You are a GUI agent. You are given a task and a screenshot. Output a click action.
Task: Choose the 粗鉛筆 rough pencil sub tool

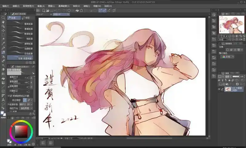[x=20, y=38]
